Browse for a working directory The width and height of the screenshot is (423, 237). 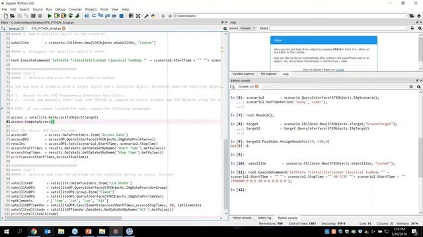tap(412, 16)
